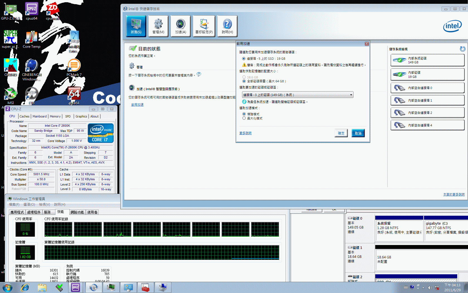This screenshot has width=468, height=293.
Task: Open the CINEBENCH Windows desktop shortcut
Action: click(x=31, y=70)
